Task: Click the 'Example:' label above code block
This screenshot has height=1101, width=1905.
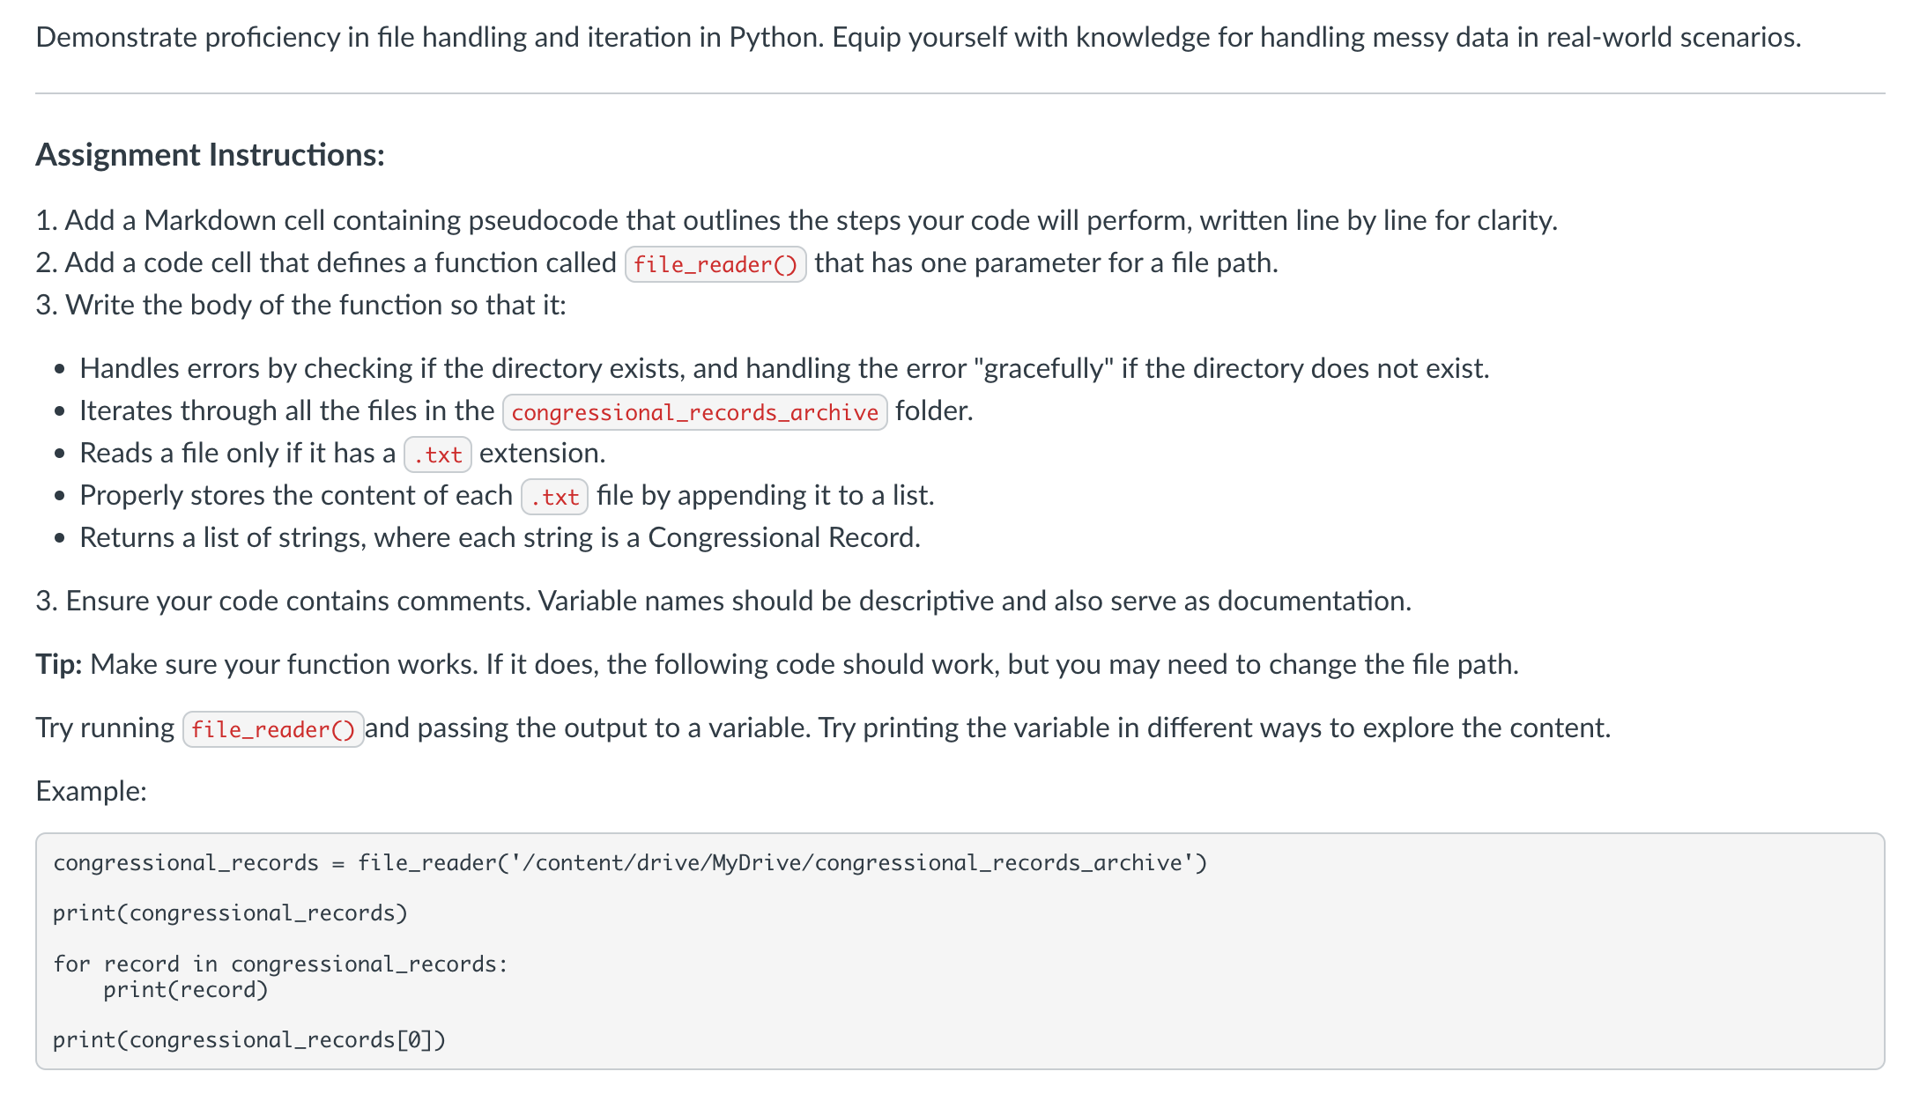Action: pyautogui.click(x=91, y=791)
